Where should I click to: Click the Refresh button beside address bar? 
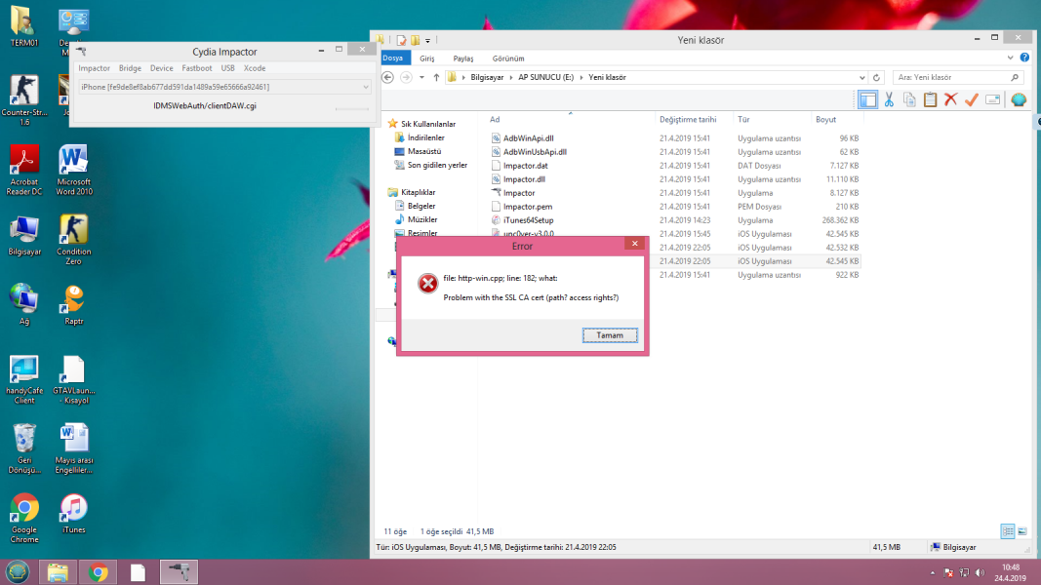(877, 77)
